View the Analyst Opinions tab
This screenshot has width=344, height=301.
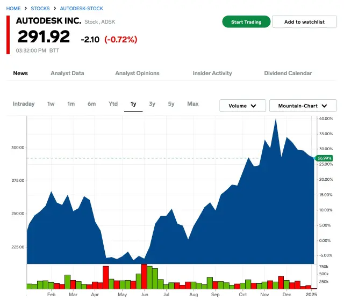[x=137, y=74]
